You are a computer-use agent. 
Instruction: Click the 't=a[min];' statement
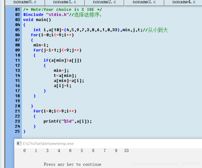[65, 76]
